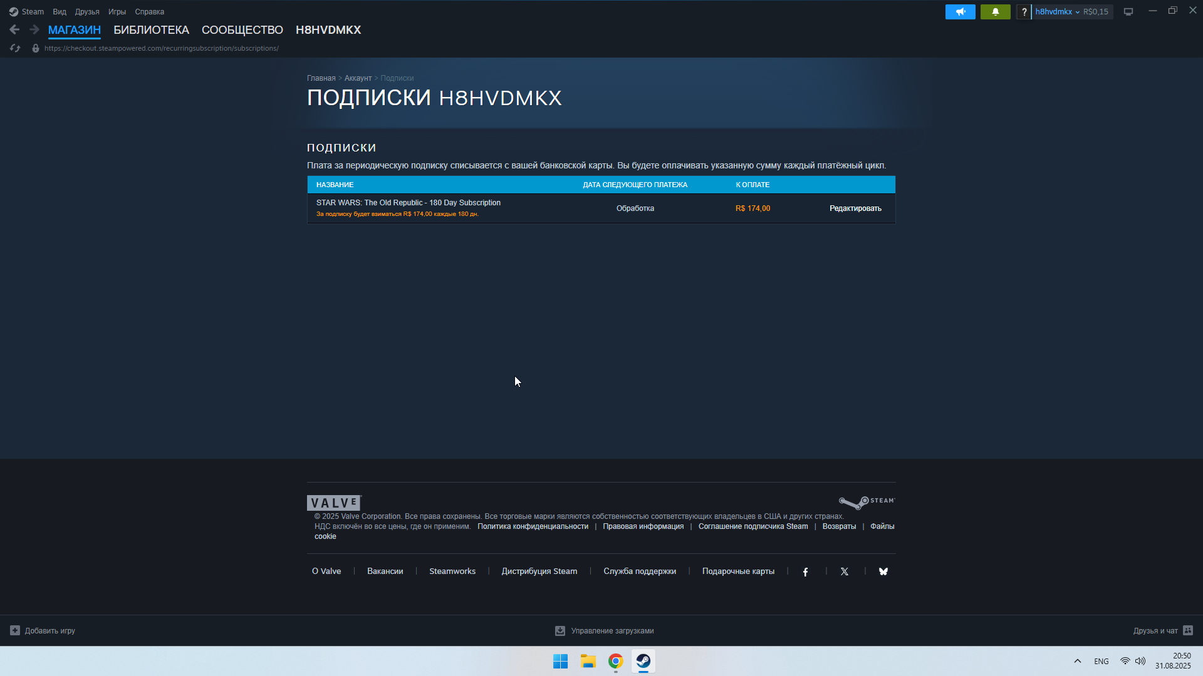Switch to the БИБЛИОТЕКА tab
The height and width of the screenshot is (676, 1203).
(x=151, y=30)
